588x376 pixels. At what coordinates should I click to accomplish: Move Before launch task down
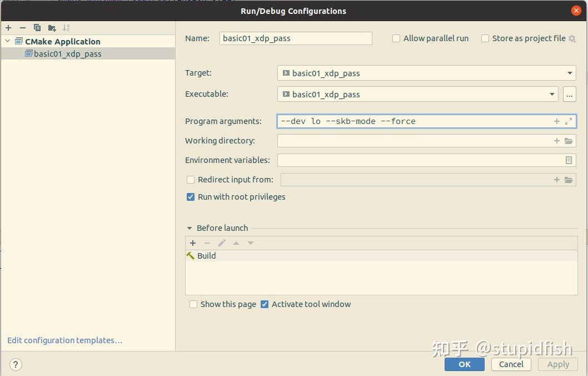pos(251,243)
